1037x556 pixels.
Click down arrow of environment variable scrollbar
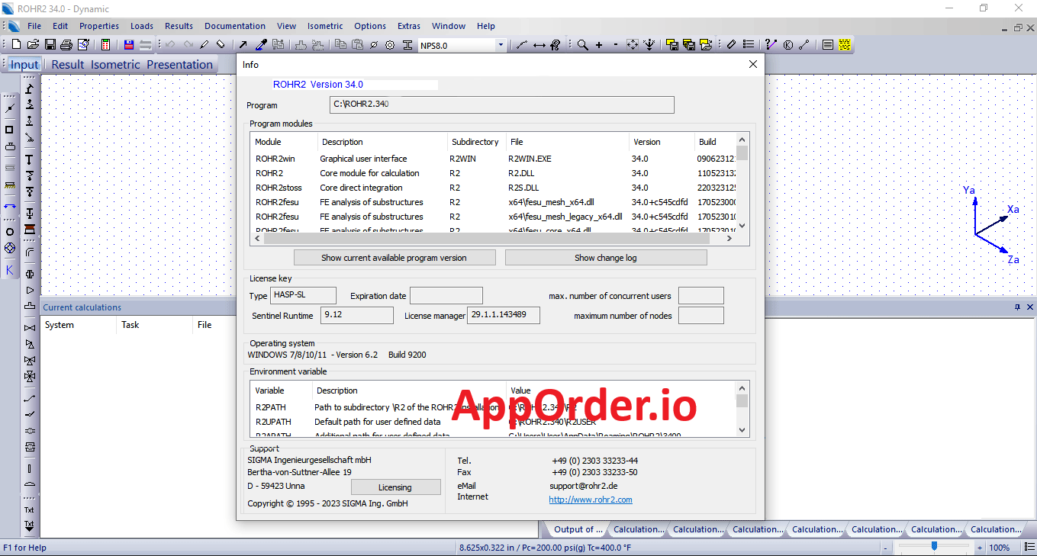pos(742,430)
